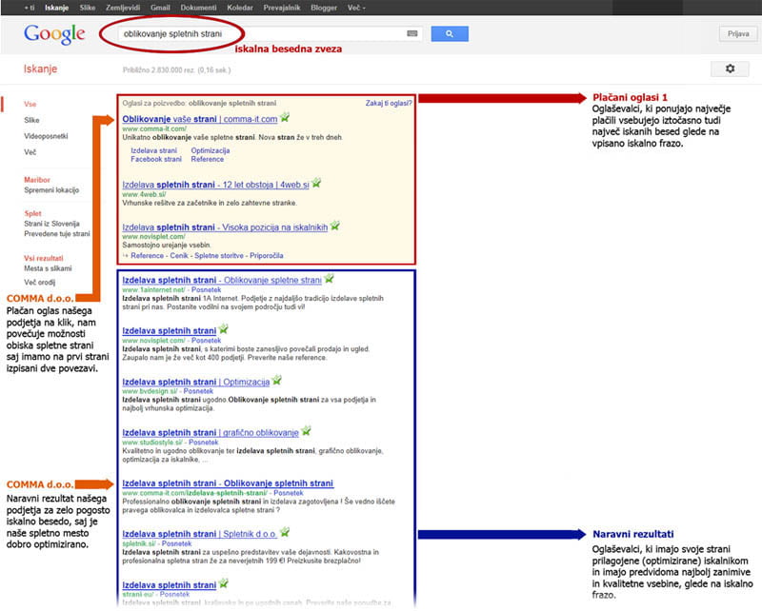
Task: Open Posnetek link for studiostyle.si result
Action: (204, 442)
